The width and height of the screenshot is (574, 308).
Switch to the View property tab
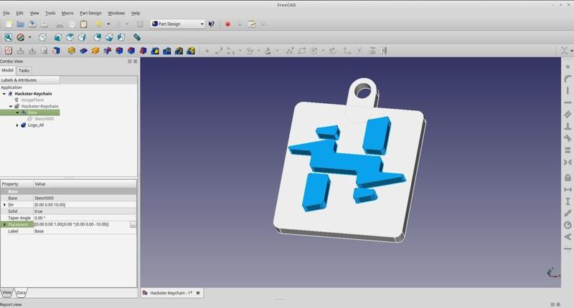click(6, 293)
